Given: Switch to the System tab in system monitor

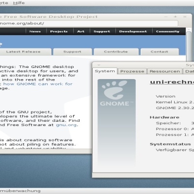Looking at the screenshot, I should (105, 71).
